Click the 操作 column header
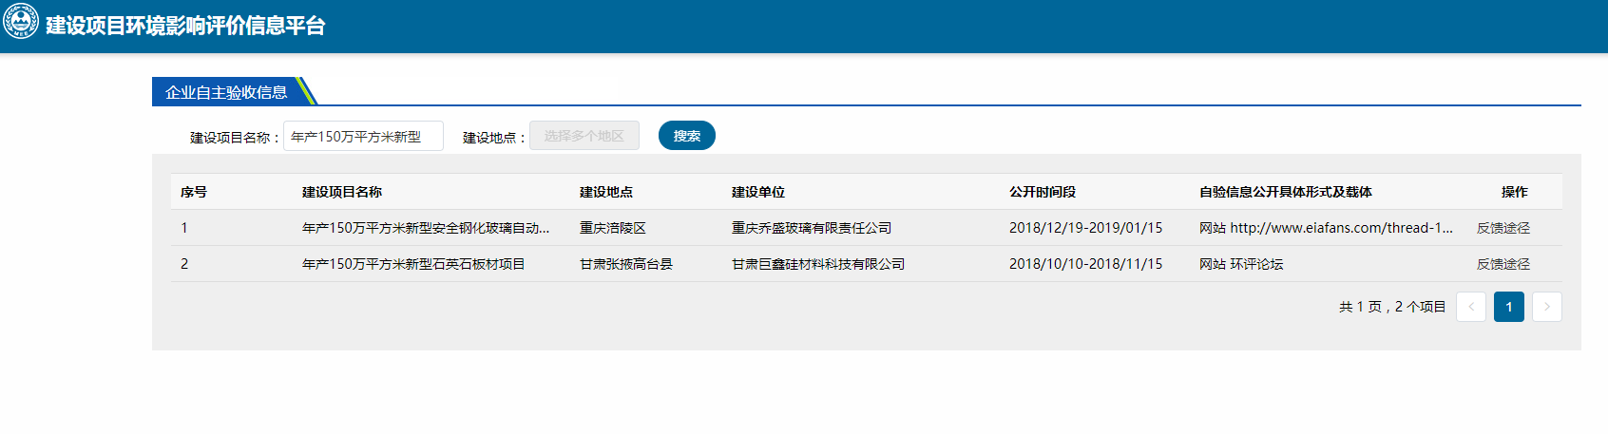This screenshot has width=1608, height=434. 1515,192
